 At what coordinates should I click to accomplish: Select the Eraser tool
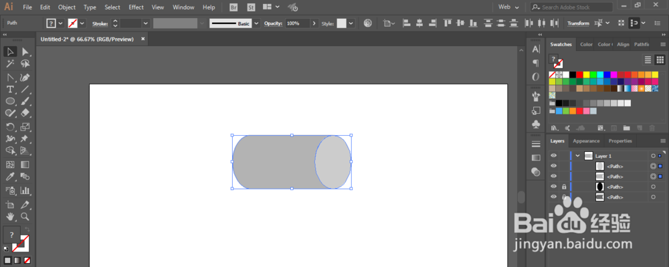[x=25, y=112]
